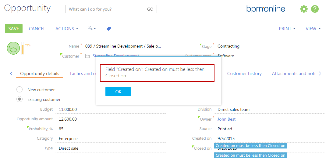Open the settings gear icon
Viewport: 326px width, 160px height.
pos(304,9)
